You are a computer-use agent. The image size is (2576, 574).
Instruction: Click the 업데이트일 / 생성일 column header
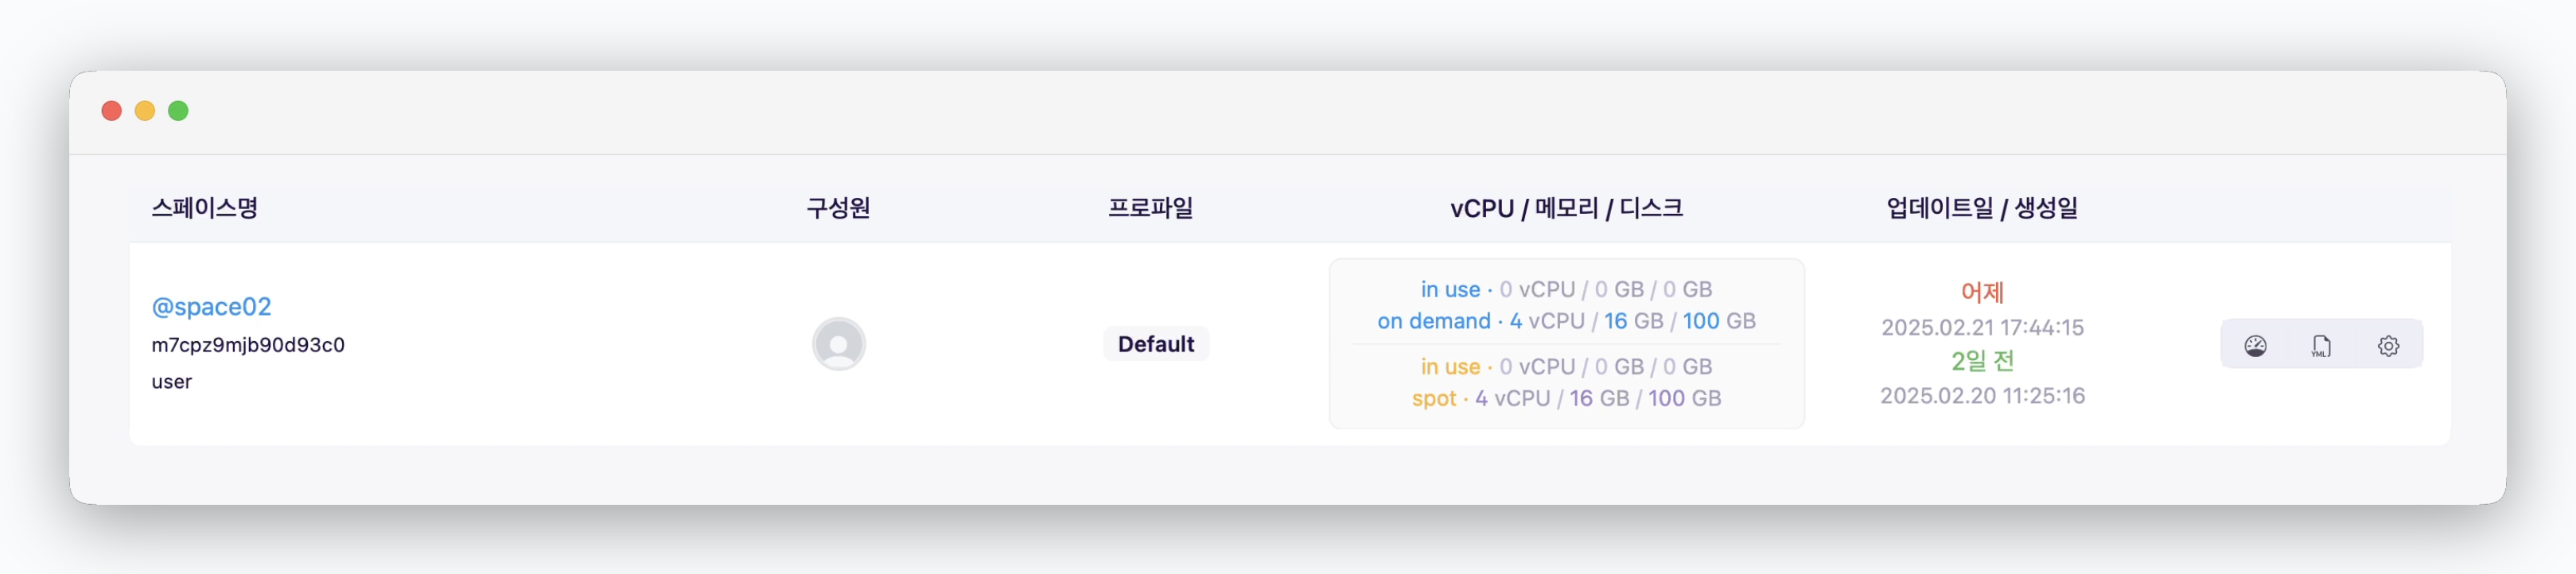coord(1982,208)
